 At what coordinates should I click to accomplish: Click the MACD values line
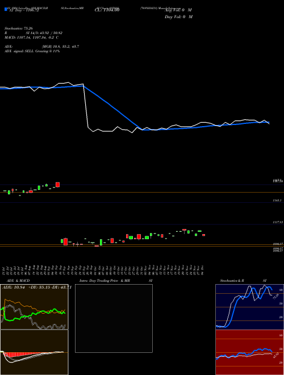[x=32, y=37]
